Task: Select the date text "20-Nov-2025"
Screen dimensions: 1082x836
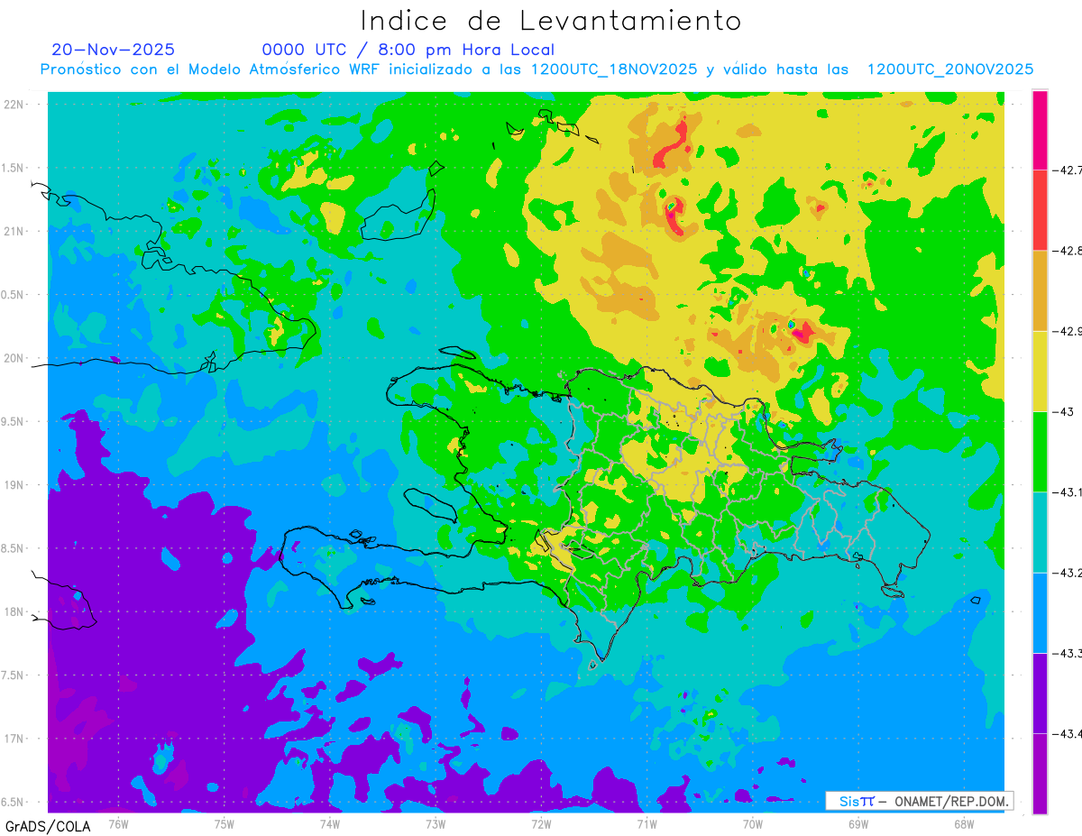Action: [113, 50]
